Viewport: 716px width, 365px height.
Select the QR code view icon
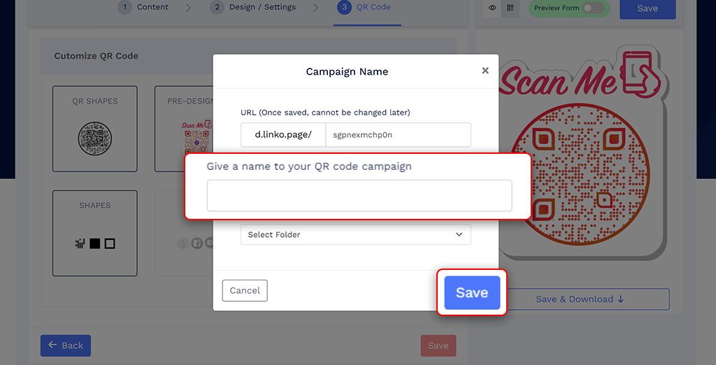510,8
